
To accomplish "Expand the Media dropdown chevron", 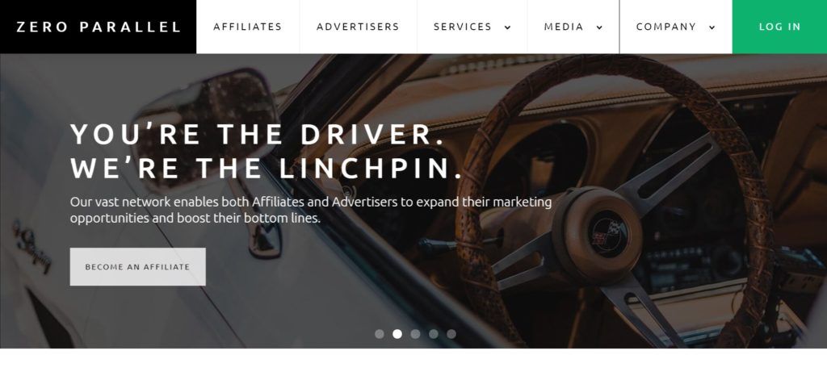I will point(599,27).
